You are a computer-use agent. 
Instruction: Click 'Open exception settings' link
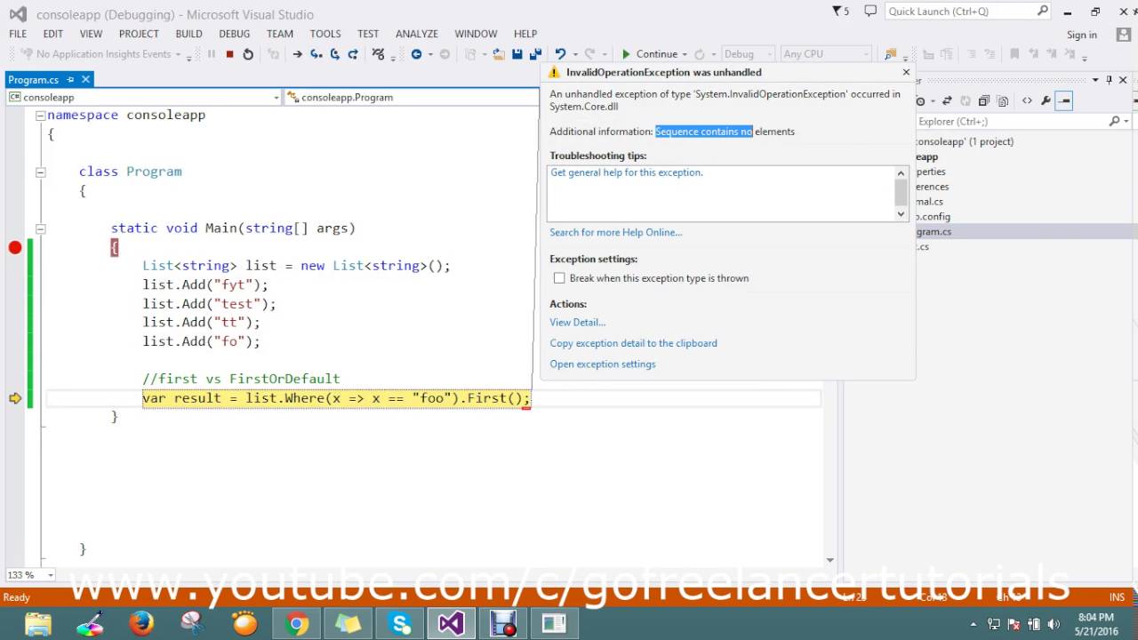point(602,364)
